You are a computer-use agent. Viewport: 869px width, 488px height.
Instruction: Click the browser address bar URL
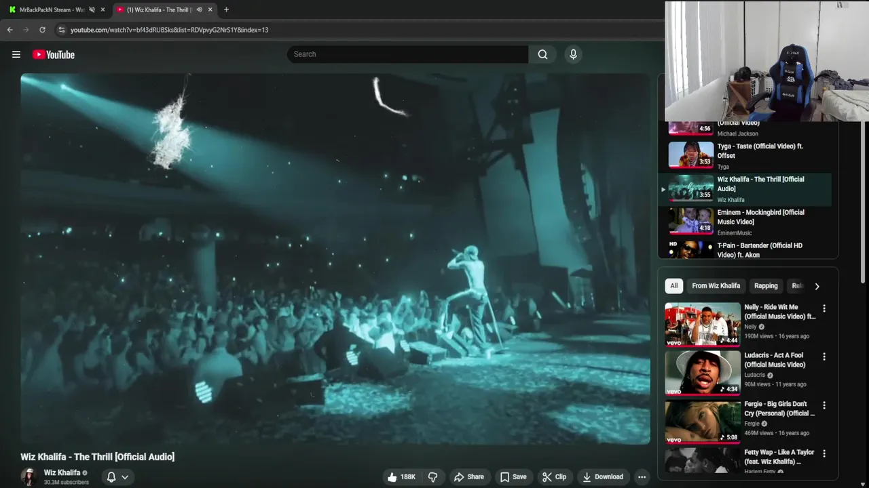[170, 30]
